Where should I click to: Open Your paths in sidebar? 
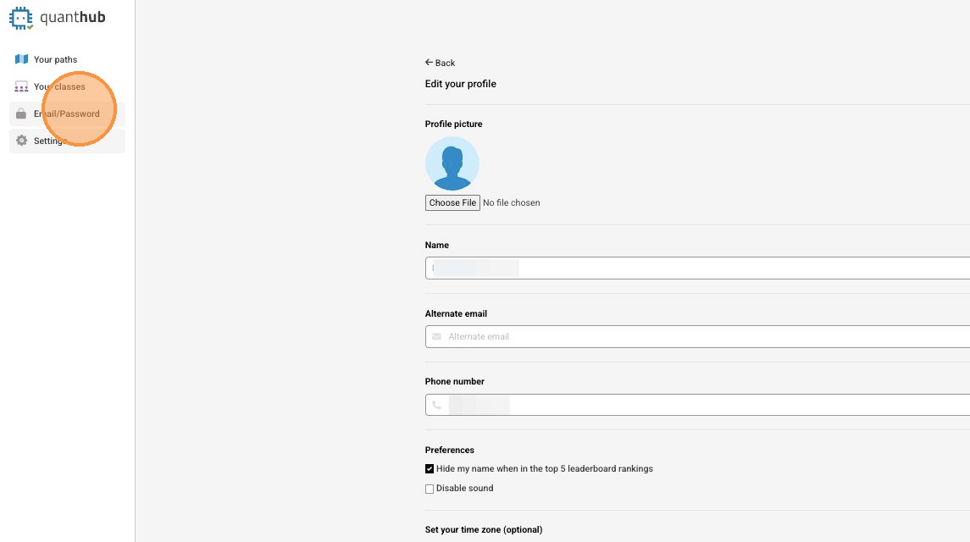point(55,59)
